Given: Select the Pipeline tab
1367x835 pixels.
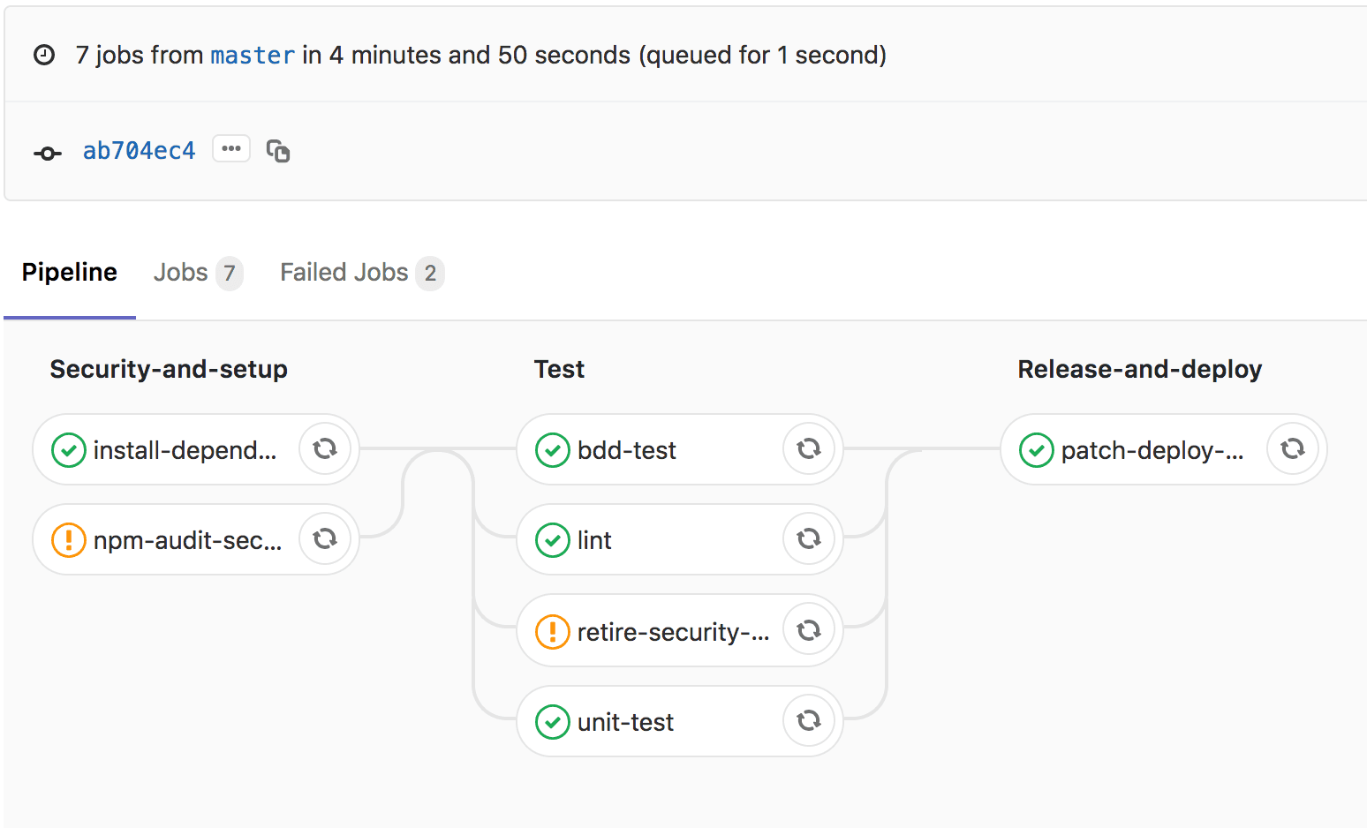Looking at the screenshot, I should coord(70,273).
